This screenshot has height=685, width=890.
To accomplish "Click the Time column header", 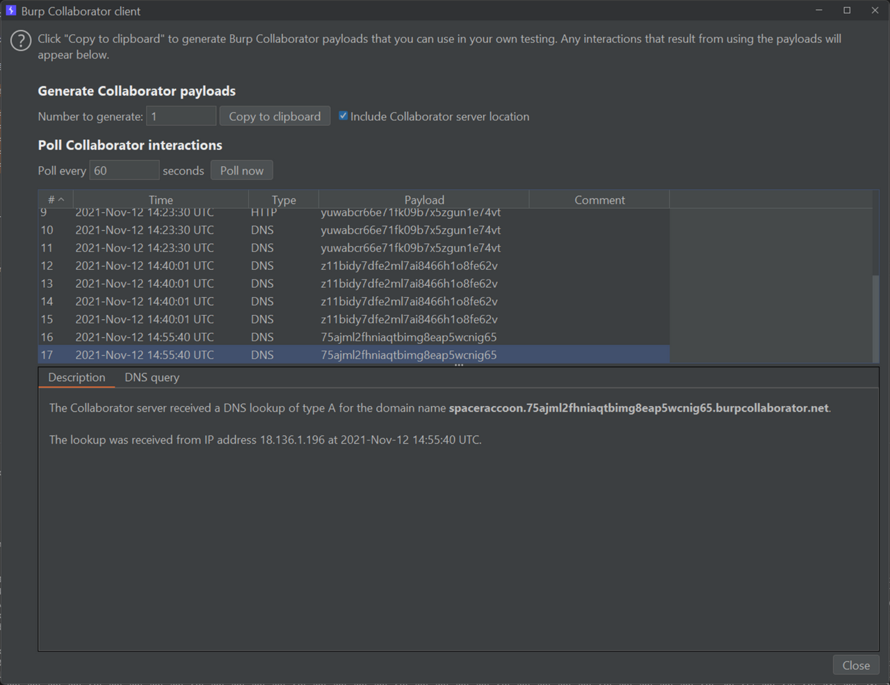I will 161,199.
